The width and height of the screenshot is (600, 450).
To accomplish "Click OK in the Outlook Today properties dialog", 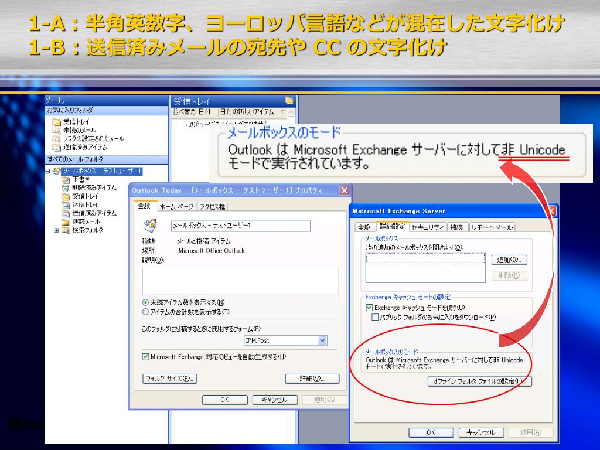I will pyautogui.click(x=224, y=400).
